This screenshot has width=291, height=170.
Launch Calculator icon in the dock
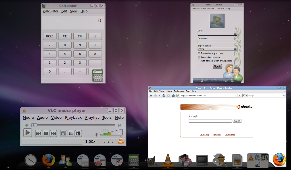click(x=134, y=160)
